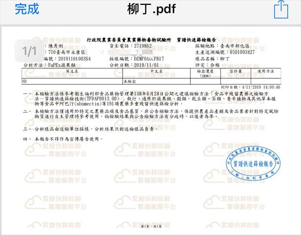The width and height of the screenshot is (301, 235).
Task: Tap the 1/1 page indicator badge
Action: pyautogui.click(x=29, y=51)
